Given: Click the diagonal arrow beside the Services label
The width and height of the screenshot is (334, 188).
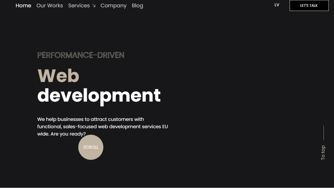Looking at the screenshot, I should click(94, 5).
